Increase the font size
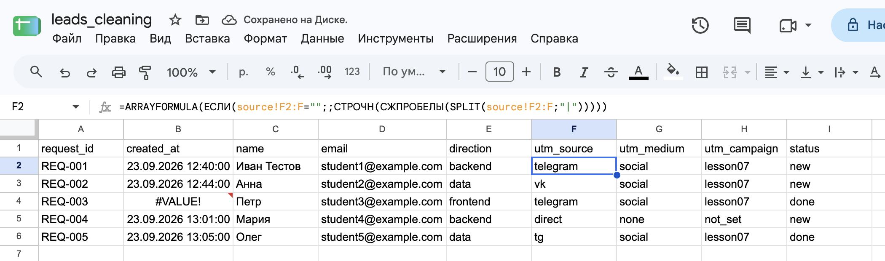Viewport: 885px width, 261px height. tap(526, 72)
